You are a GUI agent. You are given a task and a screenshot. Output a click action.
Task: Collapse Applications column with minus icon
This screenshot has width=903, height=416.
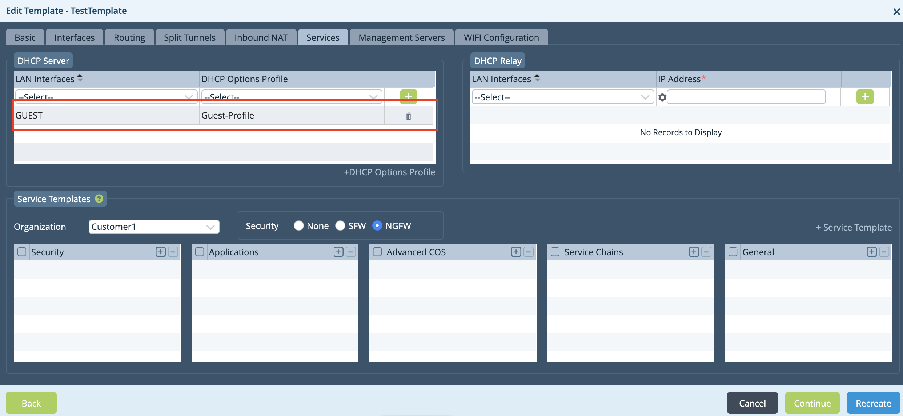(350, 252)
